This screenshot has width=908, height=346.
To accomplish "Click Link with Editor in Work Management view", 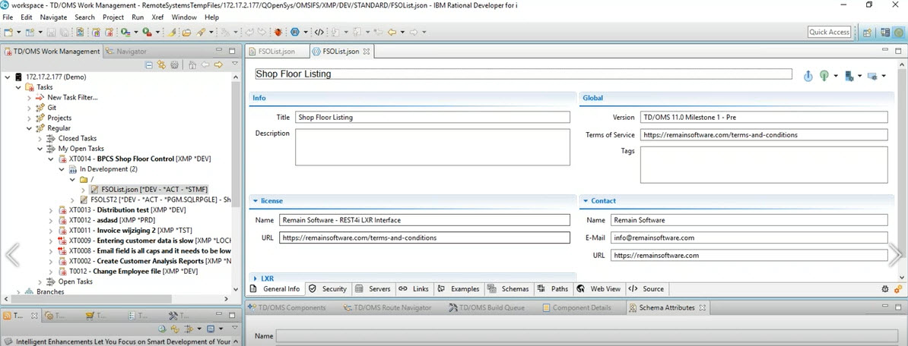I will coord(161,65).
